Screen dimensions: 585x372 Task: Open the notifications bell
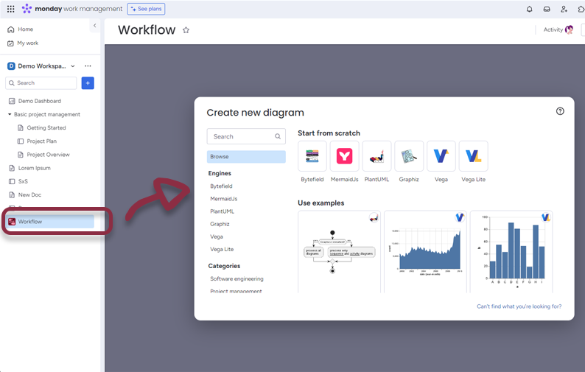pos(529,9)
